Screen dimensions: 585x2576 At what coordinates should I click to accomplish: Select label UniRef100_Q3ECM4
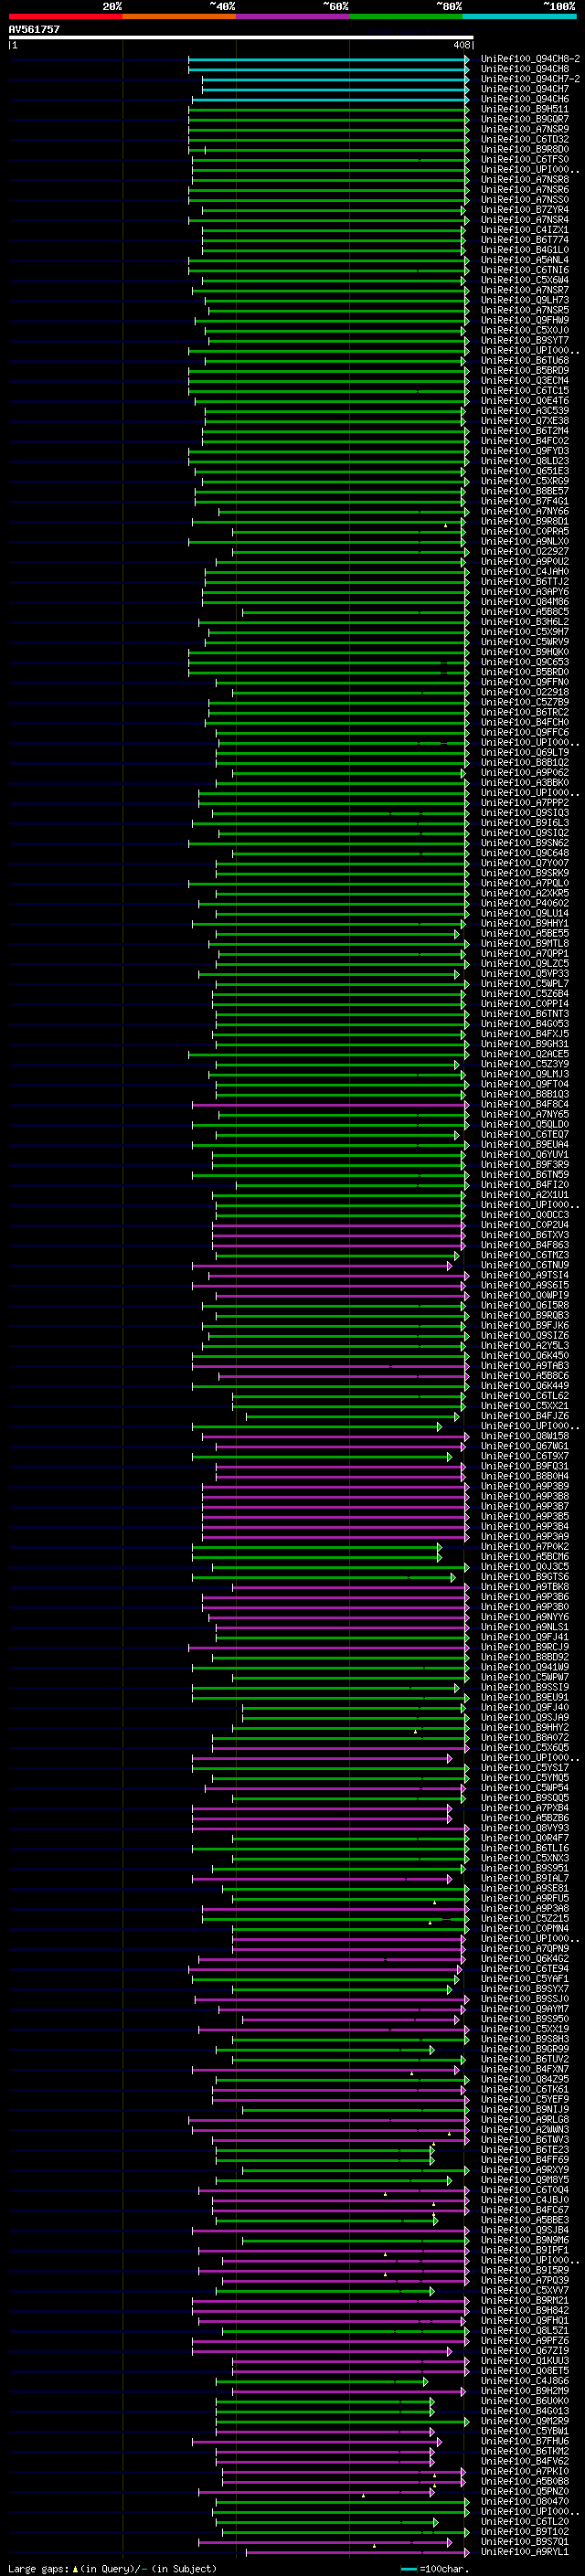tap(525, 381)
